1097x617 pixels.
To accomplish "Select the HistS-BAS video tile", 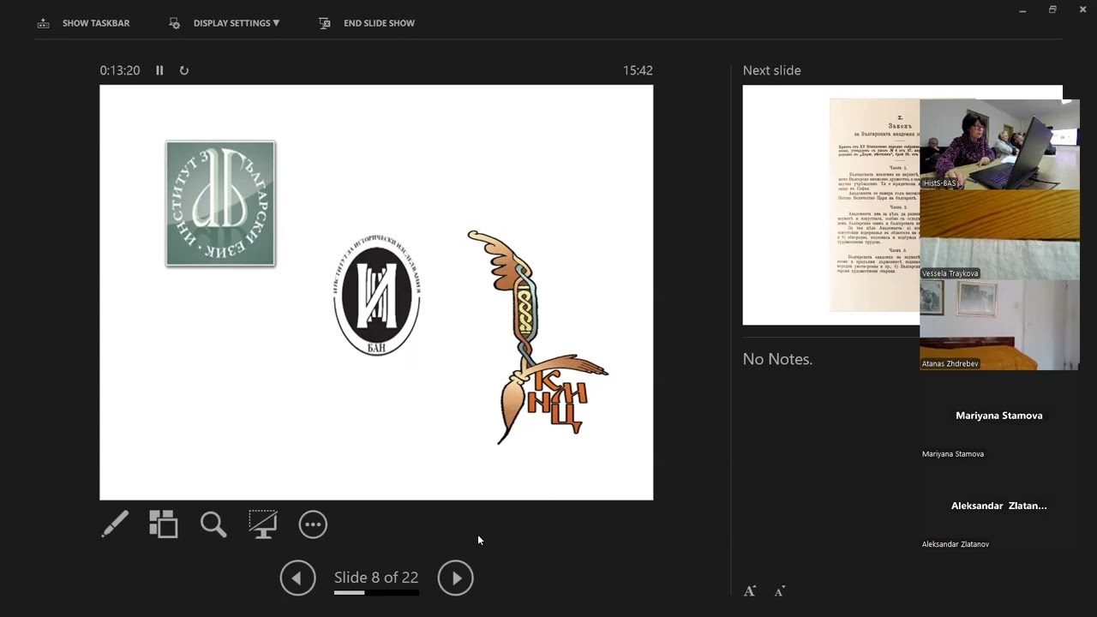I will coord(999,144).
